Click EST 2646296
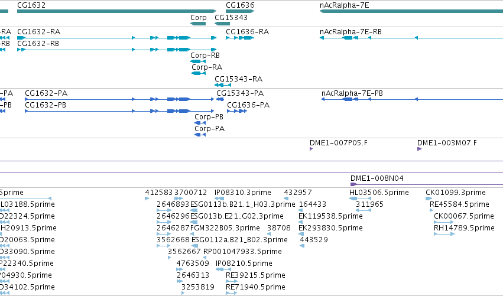 173,216
